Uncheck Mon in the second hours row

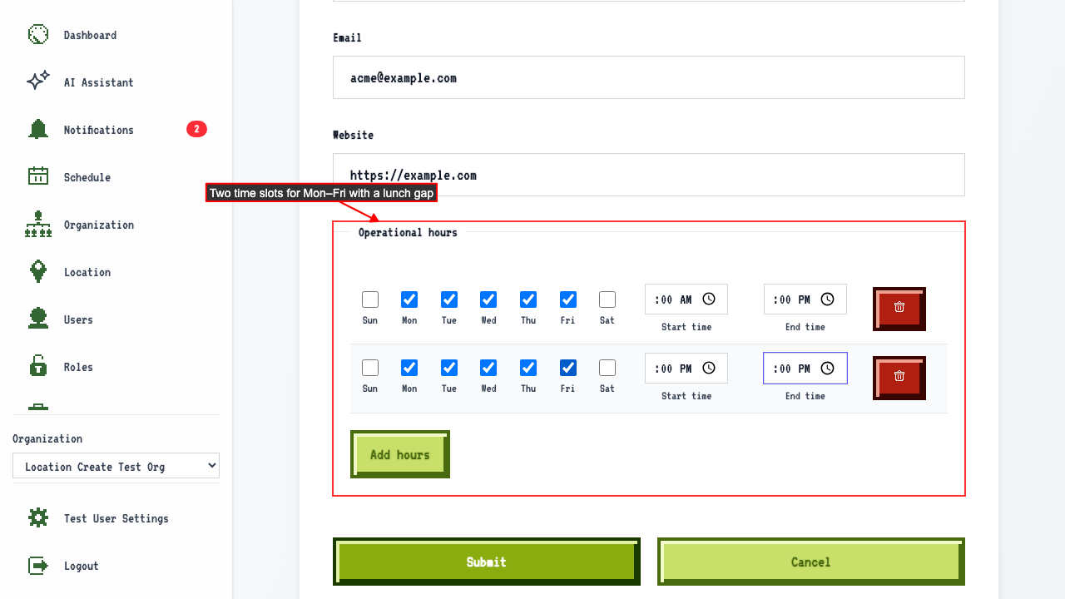[409, 368]
